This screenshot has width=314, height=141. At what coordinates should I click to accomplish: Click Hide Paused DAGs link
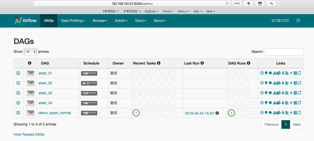tap(29, 134)
